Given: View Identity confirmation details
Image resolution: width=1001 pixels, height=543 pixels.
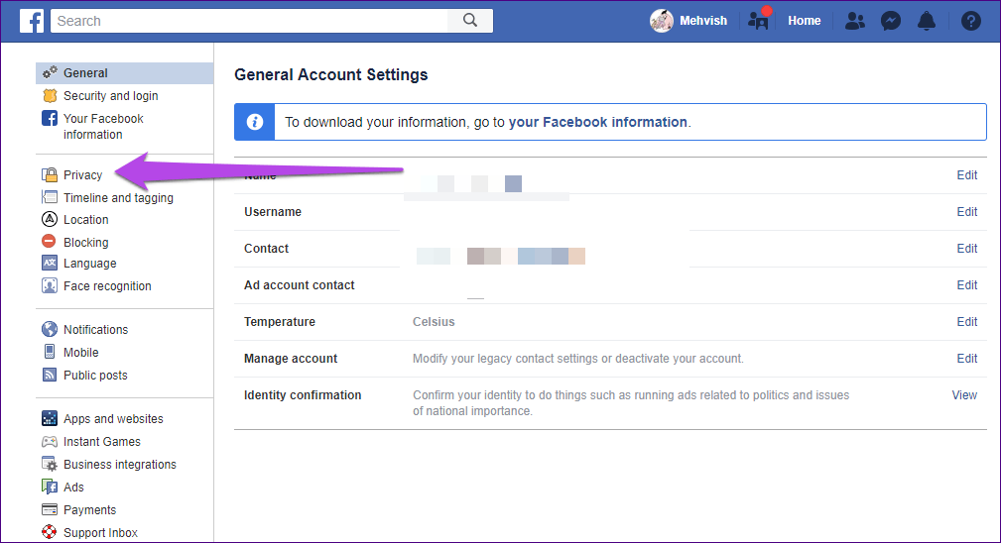Looking at the screenshot, I should point(964,395).
